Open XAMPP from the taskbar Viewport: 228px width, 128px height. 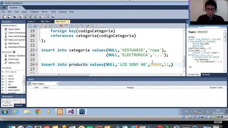click(60, 112)
